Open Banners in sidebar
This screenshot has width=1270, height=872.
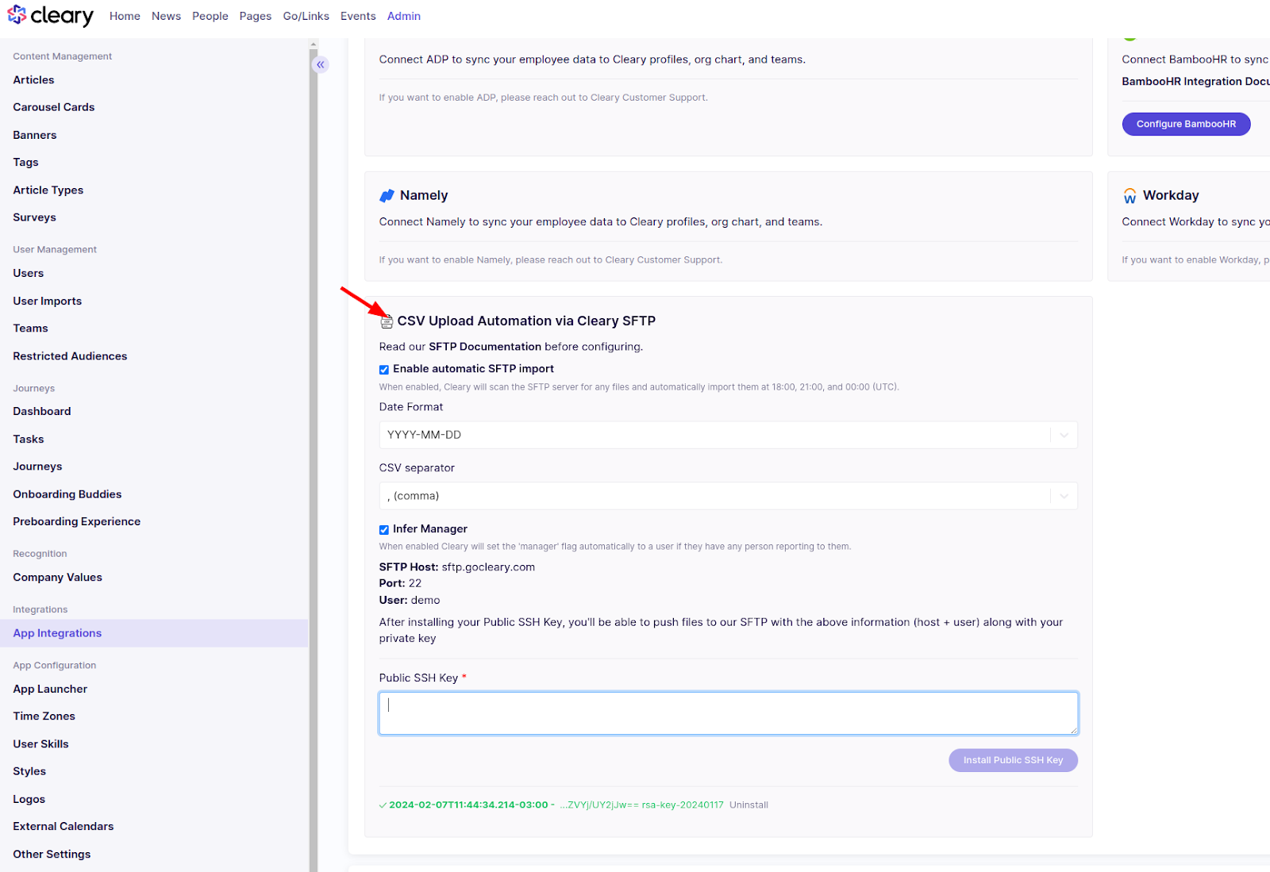pos(35,136)
